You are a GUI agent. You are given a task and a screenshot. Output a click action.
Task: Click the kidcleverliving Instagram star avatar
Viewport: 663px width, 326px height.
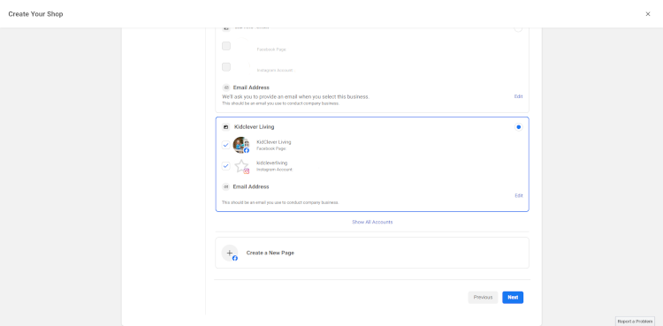coord(241,166)
